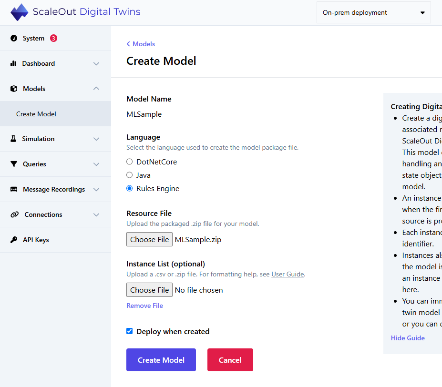442x387 pixels.
Task: Expand the Connections section chevron
Action: point(96,215)
